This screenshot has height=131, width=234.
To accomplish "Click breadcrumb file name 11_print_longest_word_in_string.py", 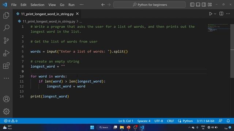I will [x=49, y=21].
